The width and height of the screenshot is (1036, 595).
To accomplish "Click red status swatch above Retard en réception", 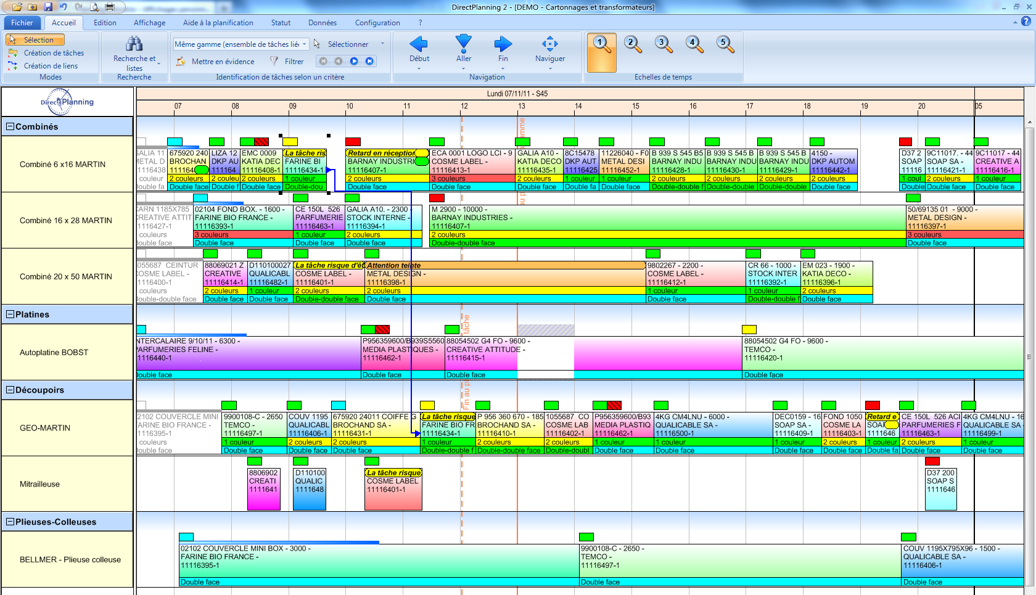I will pos(353,142).
